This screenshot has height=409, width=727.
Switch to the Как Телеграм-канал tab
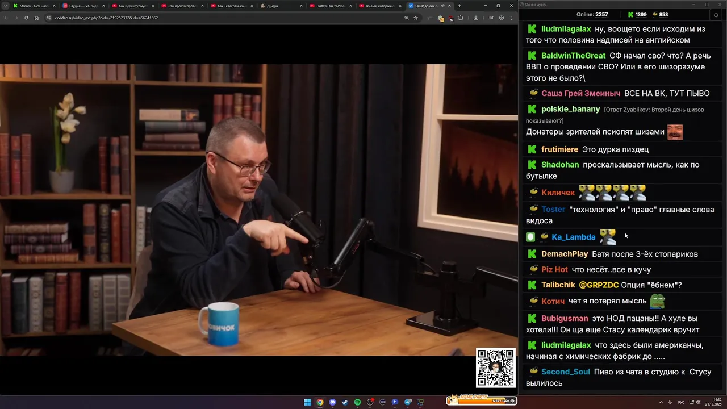(x=231, y=6)
